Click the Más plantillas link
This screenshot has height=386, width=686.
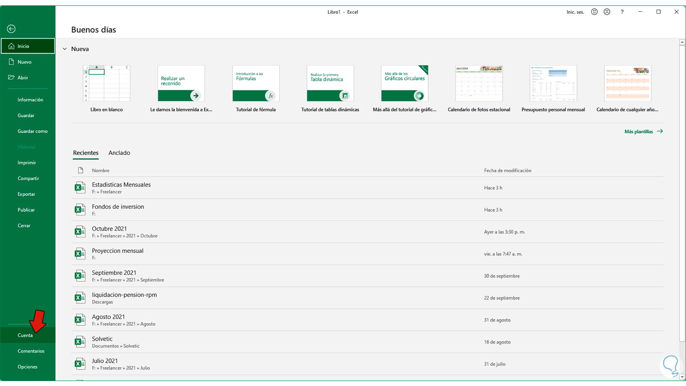click(x=639, y=131)
